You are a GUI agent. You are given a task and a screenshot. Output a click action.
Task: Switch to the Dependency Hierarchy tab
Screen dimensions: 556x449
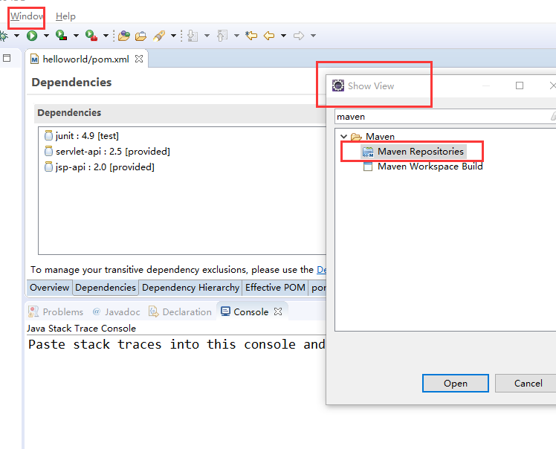click(x=190, y=288)
